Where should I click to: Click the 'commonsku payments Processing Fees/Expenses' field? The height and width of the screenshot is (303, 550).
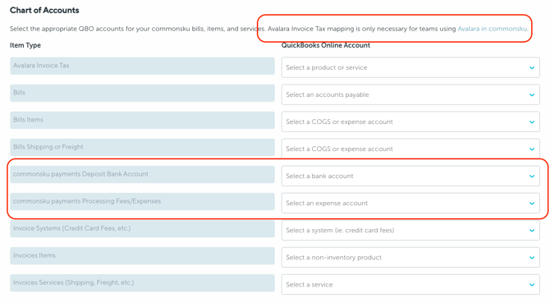pos(142,201)
